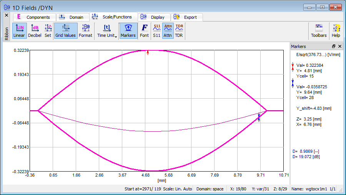Screen dimensions: 346x195
Task: Select the TDR function icon
Action: tap(179, 31)
